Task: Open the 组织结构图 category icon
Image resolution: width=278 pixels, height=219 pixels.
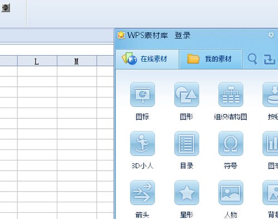Action: tap(231, 95)
